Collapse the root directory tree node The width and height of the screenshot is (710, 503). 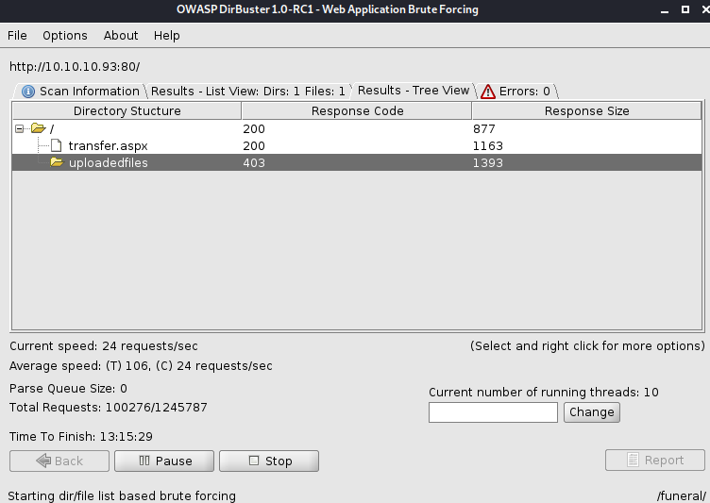(x=20, y=128)
